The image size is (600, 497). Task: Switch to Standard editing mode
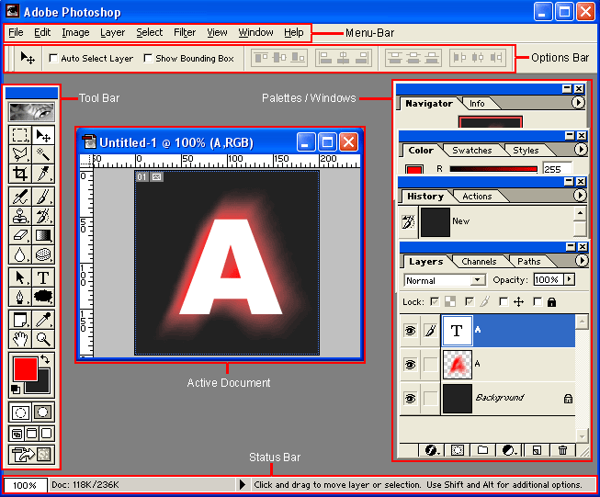tap(20, 412)
